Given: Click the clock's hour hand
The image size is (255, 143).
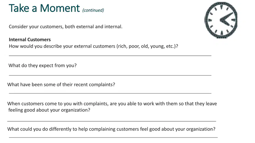Looking at the screenshot, I should (x=225, y=23).
